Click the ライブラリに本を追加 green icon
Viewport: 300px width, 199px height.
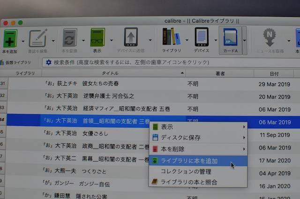pyautogui.click(x=155, y=161)
